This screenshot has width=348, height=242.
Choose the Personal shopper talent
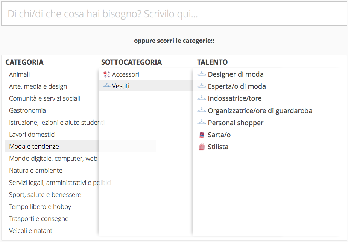point(236,123)
